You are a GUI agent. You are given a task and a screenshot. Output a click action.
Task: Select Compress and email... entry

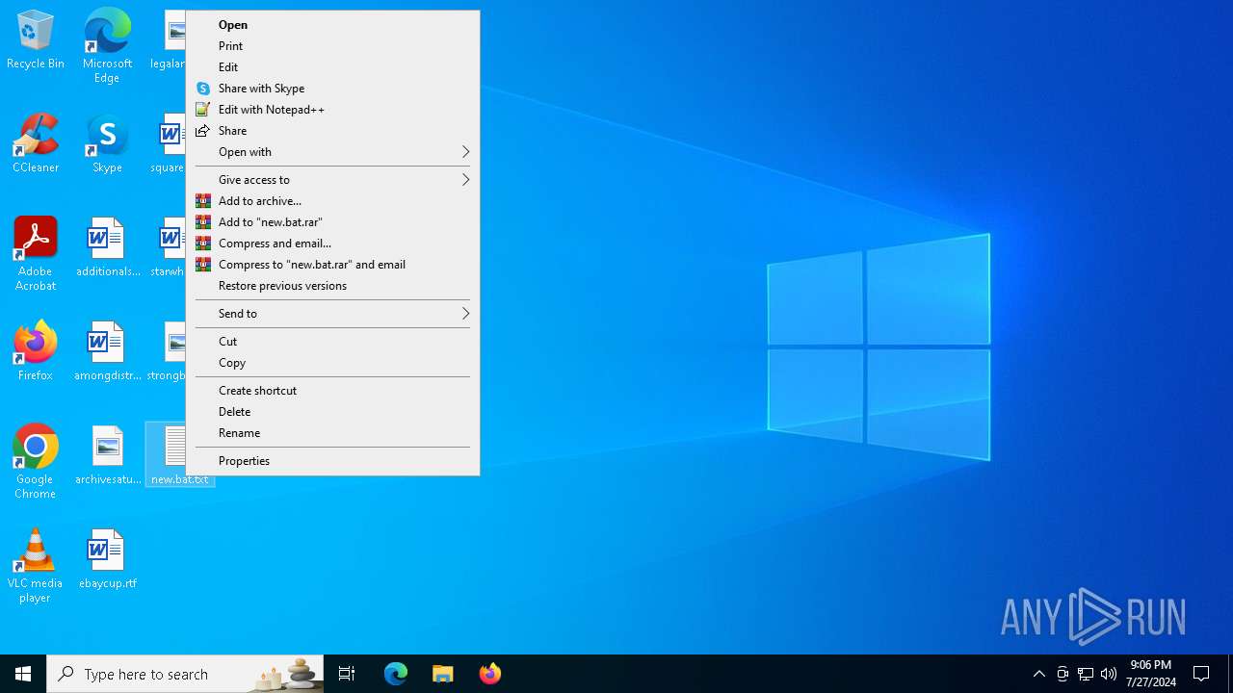pos(332,244)
